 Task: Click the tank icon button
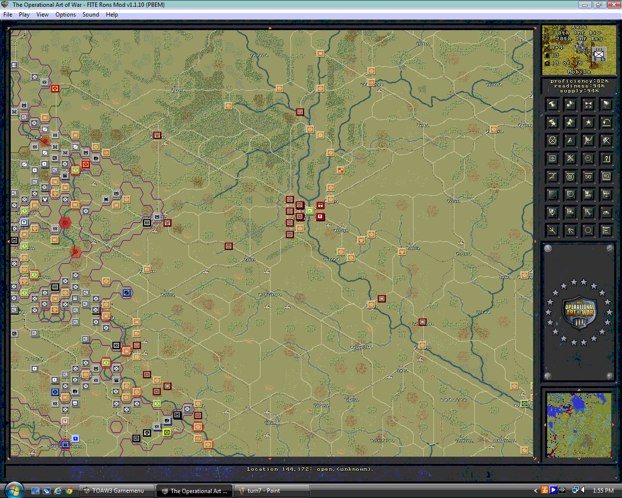pyautogui.click(x=606, y=213)
